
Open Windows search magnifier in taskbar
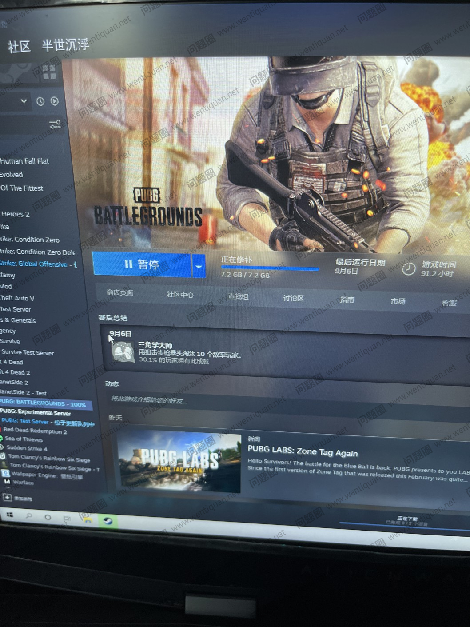tap(29, 516)
